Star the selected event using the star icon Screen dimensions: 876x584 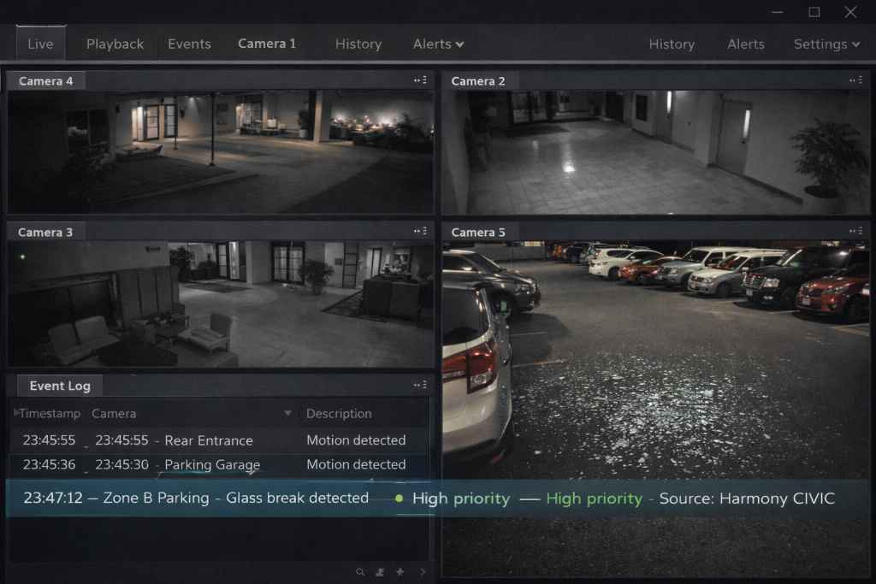400,571
